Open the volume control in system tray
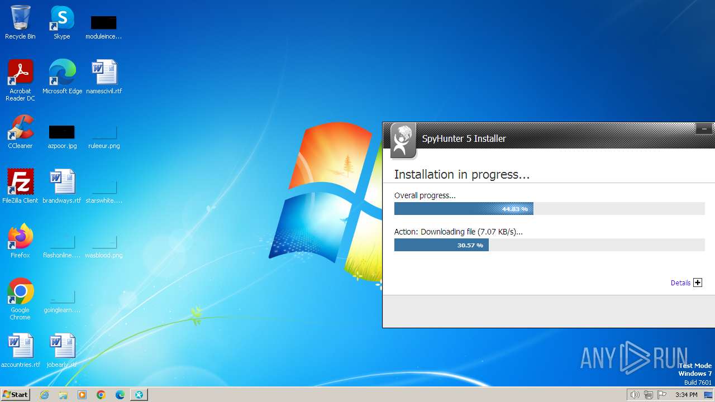 pyautogui.click(x=635, y=395)
